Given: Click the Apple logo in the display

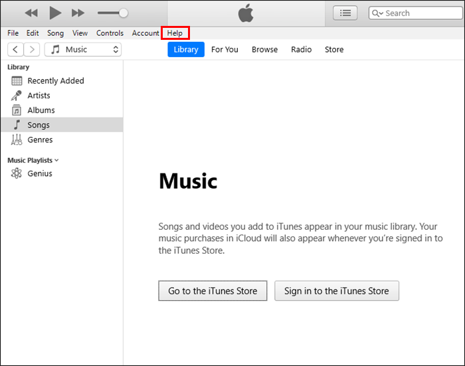Looking at the screenshot, I should [246, 13].
